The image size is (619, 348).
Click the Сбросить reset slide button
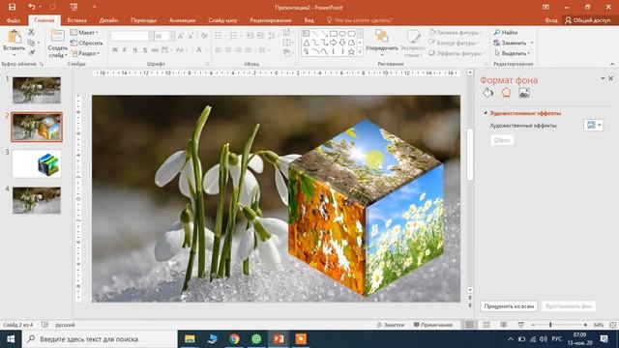[x=86, y=43]
